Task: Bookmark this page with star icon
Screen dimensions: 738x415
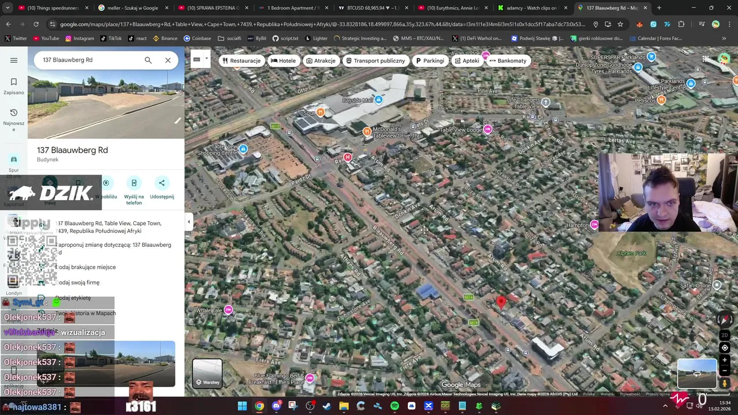Action: pos(620,24)
